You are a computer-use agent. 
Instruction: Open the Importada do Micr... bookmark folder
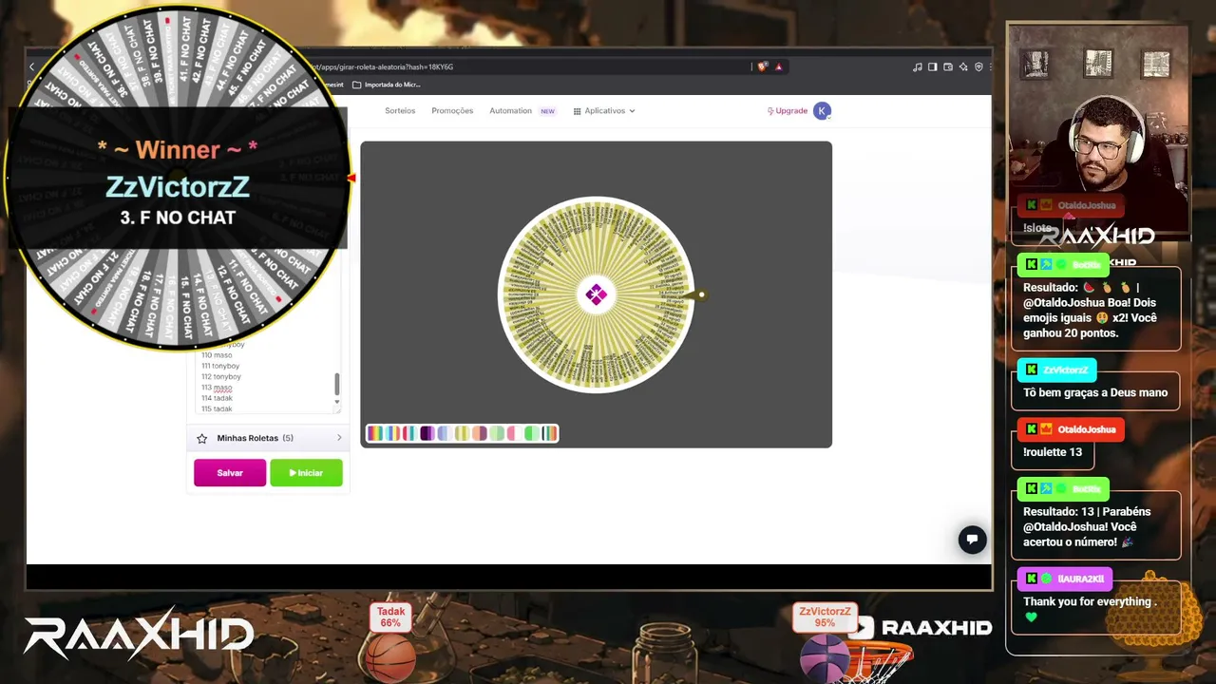pyautogui.click(x=387, y=85)
